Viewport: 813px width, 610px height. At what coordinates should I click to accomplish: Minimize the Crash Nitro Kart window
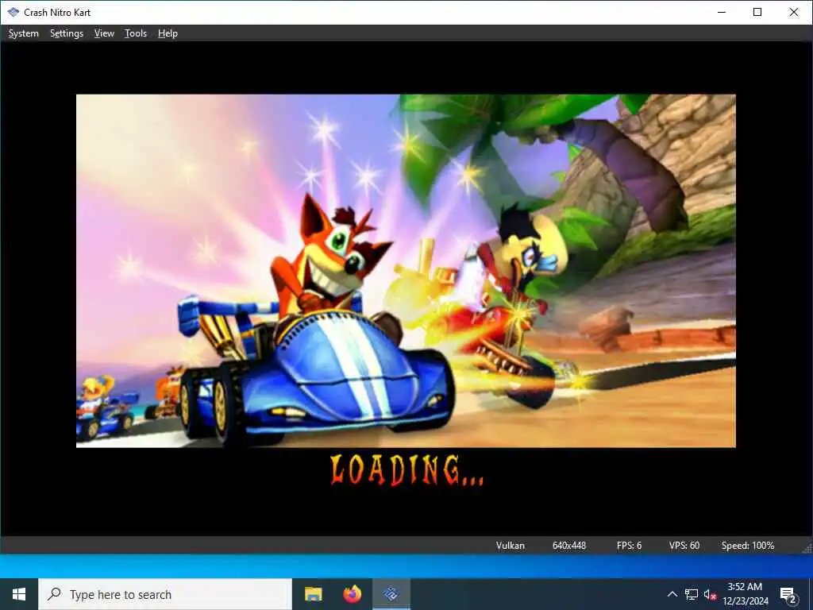[721, 12]
